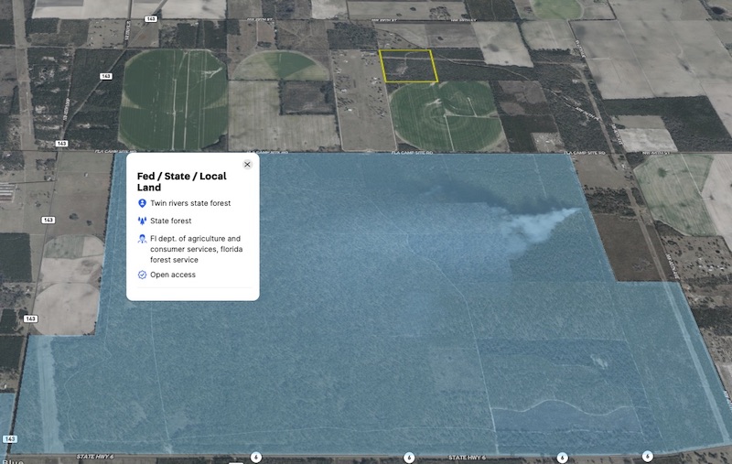Click the checkmark icon beside Open access

tap(142, 275)
